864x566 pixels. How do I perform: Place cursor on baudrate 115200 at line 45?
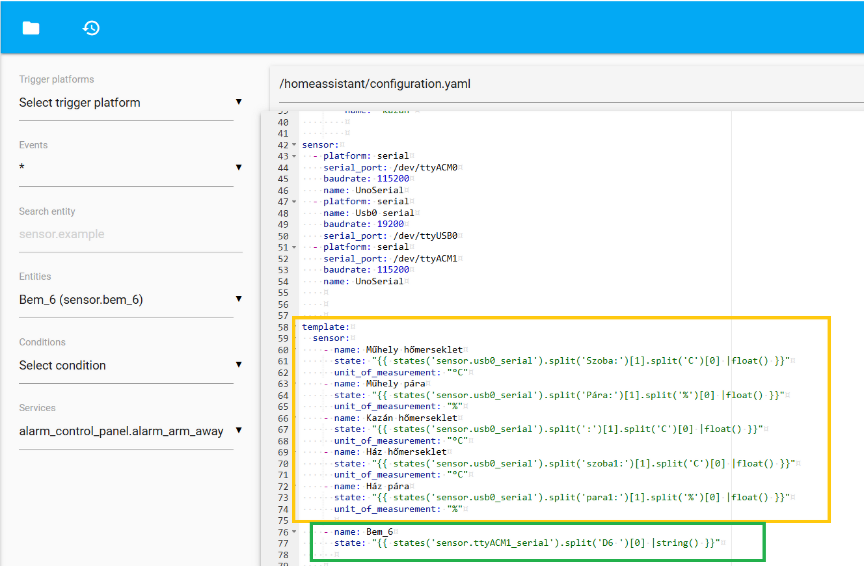point(366,179)
